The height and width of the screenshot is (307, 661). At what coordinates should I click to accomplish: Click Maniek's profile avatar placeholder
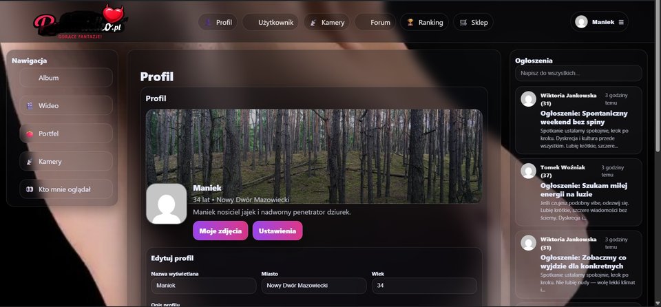point(166,204)
